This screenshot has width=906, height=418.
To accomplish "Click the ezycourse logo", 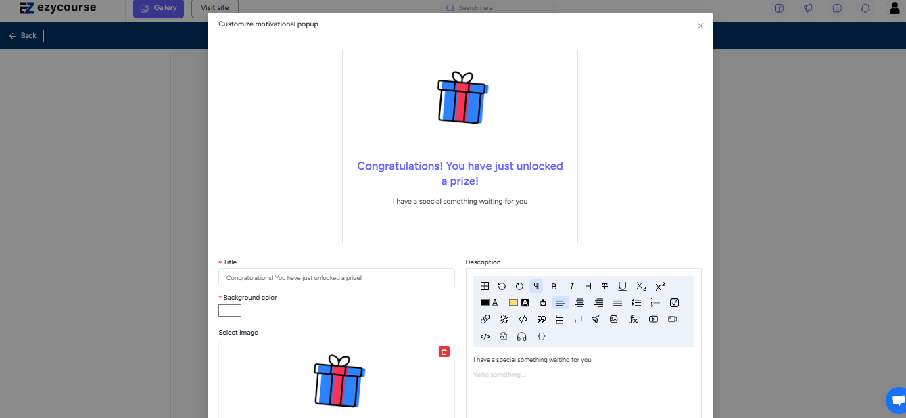I will [57, 8].
